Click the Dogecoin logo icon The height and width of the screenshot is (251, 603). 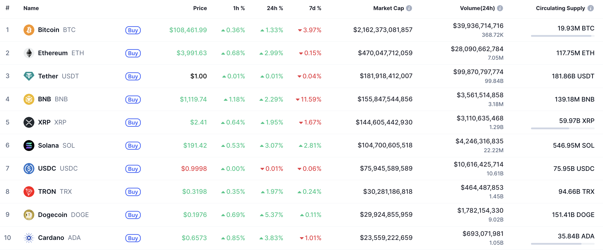click(29, 215)
